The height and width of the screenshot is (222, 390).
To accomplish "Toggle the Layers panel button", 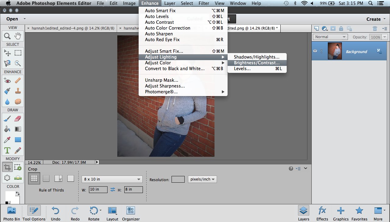I will coord(303,213).
